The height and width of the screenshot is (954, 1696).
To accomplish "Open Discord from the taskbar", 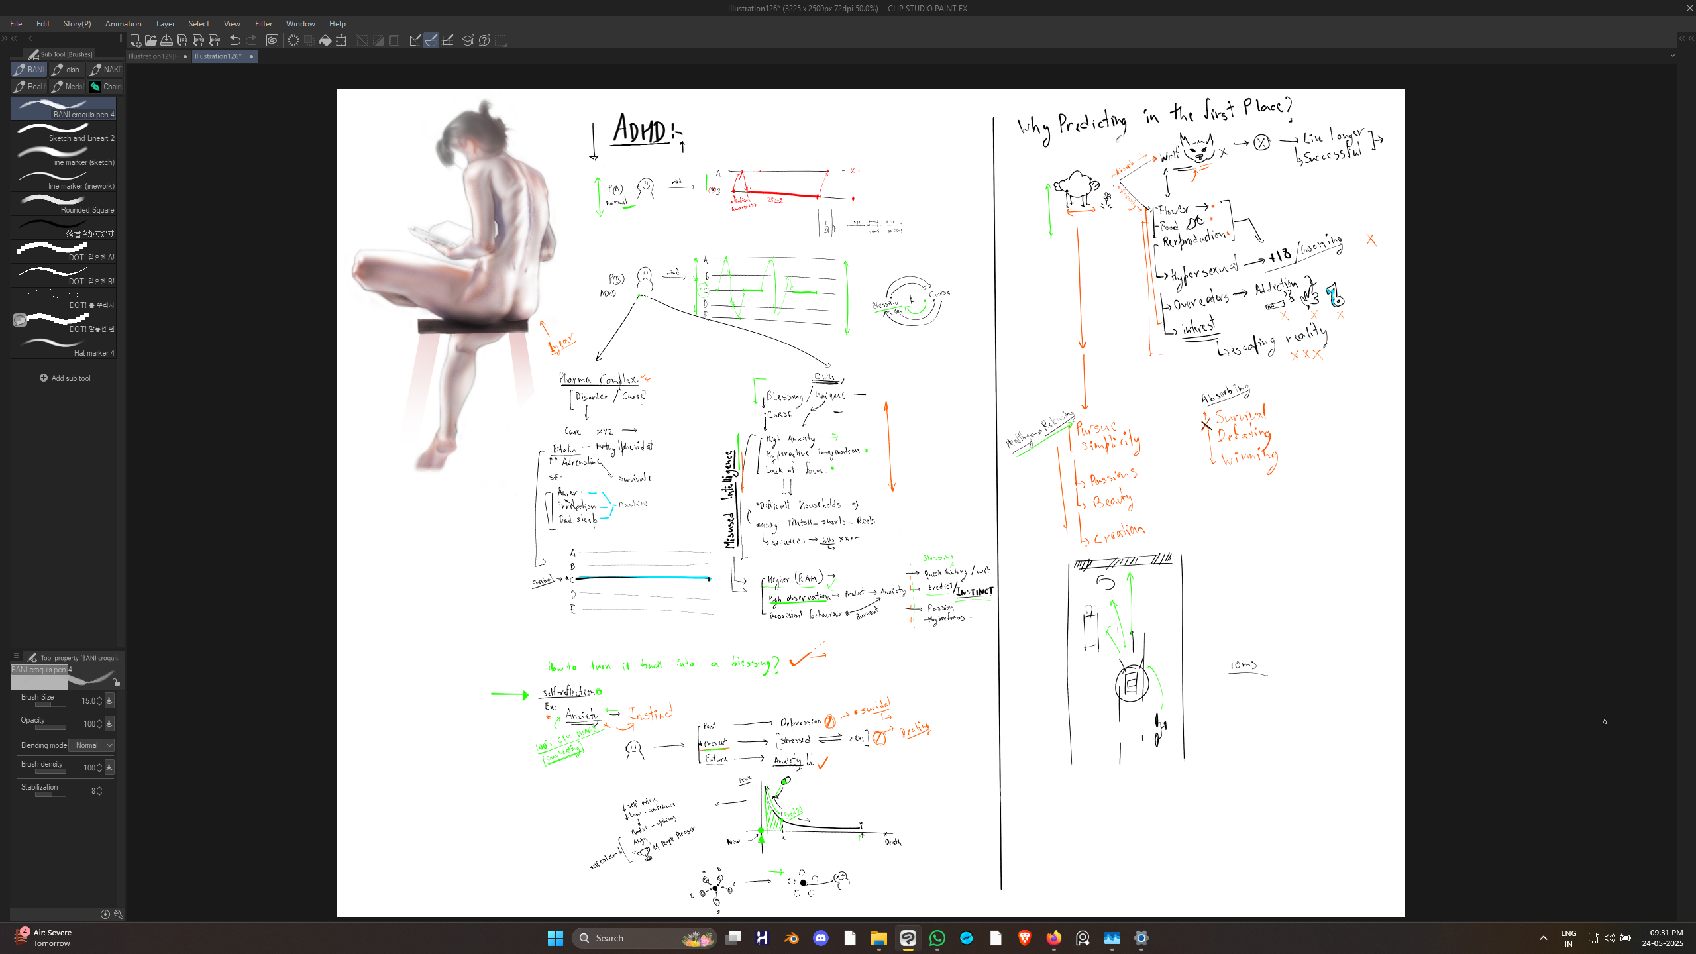I will (x=821, y=938).
